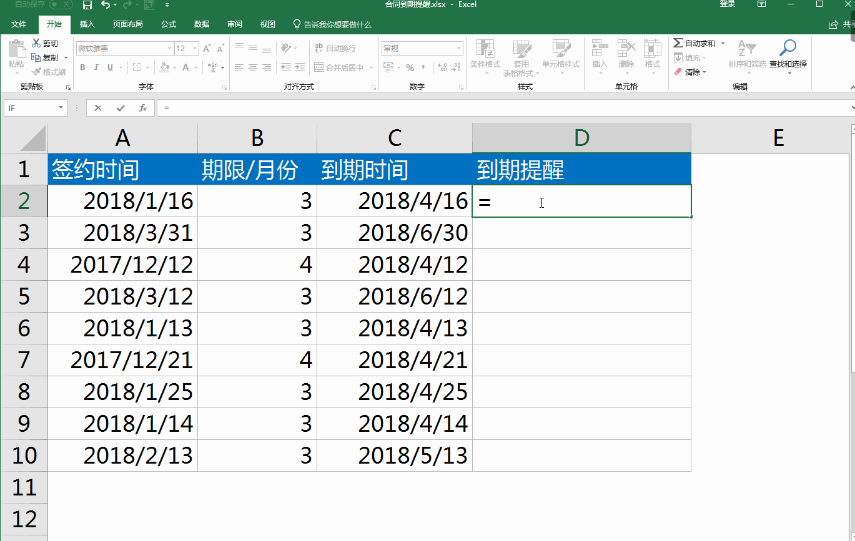The width and height of the screenshot is (855, 541).
Task: Switch to the Page Layout (页面布局) tab
Action: pos(128,24)
